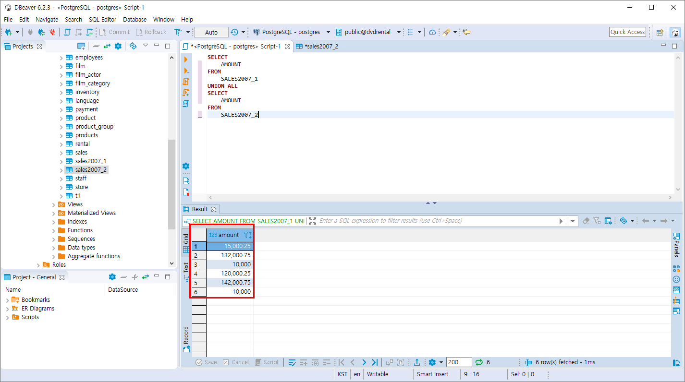This screenshot has height=382, width=685.
Task: Click the Quick Access field
Action: point(627,32)
